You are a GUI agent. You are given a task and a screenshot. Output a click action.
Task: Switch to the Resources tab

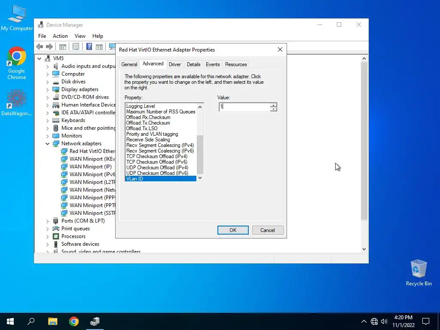[236, 64]
